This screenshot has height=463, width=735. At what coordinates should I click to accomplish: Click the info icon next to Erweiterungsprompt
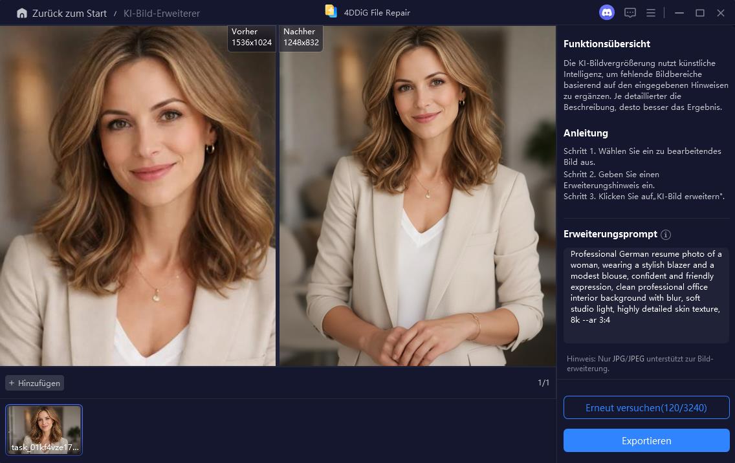[x=666, y=235]
